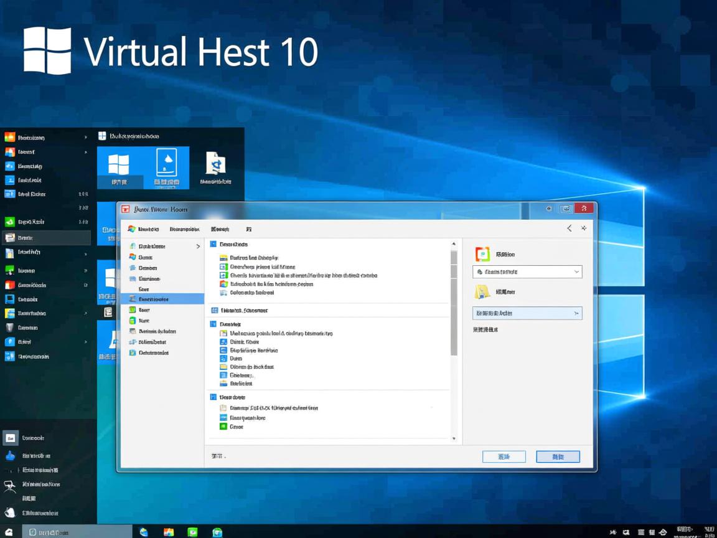Screen dimensions: 717x538
Task: Click the yellow folder icon in dialog's right panel
Action: coord(482,291)
